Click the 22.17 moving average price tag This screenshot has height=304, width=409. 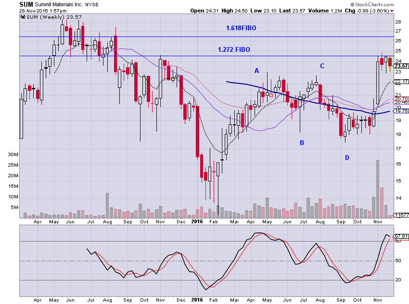pos(401,82)
